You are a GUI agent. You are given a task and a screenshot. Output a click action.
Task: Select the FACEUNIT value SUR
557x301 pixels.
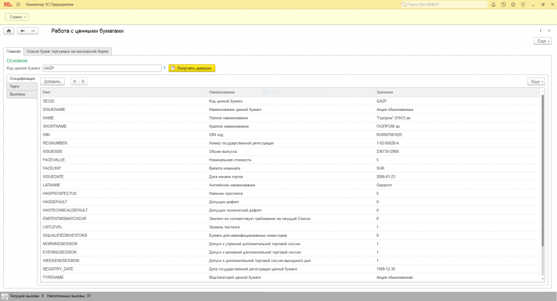coord(457,168)
